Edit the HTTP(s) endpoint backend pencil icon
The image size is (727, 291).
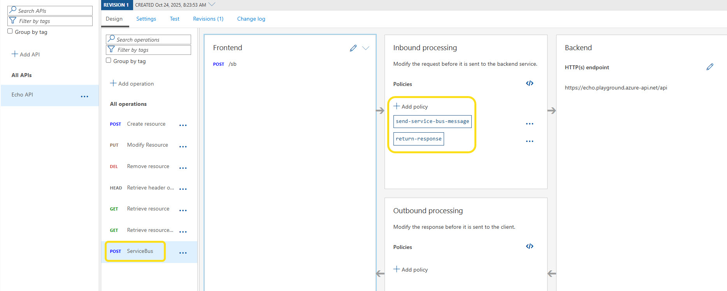click(709, 67)
